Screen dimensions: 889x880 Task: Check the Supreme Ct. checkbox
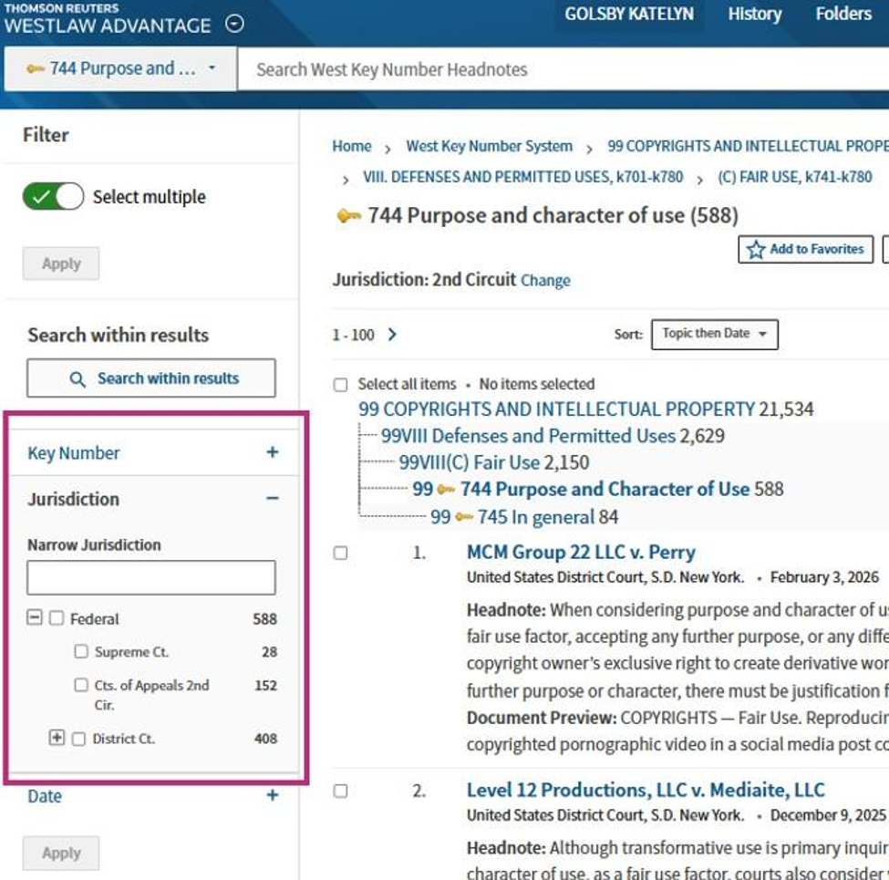pyautogui.click(x=81, y=651)
